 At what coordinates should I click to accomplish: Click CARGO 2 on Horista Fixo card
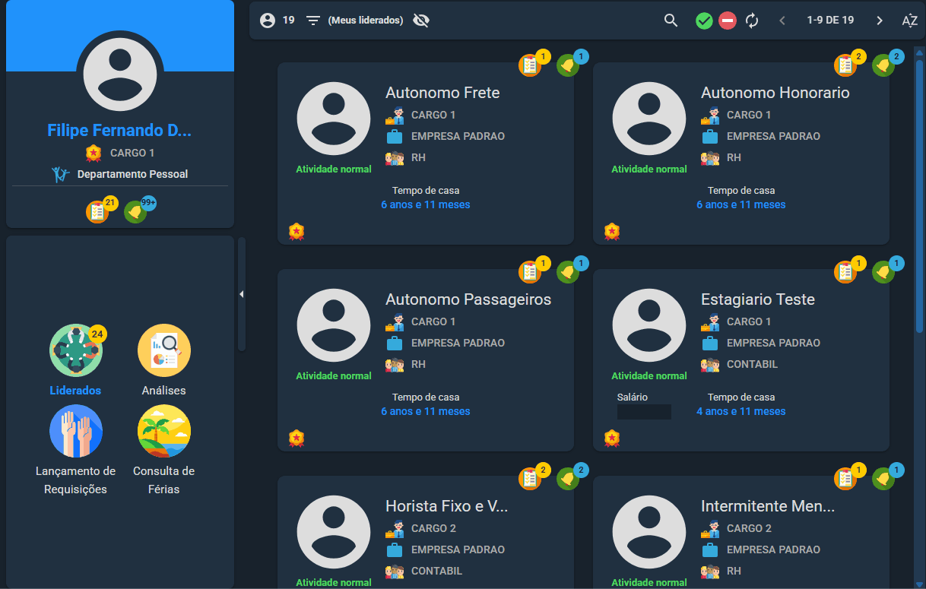(x=434, y=528)
